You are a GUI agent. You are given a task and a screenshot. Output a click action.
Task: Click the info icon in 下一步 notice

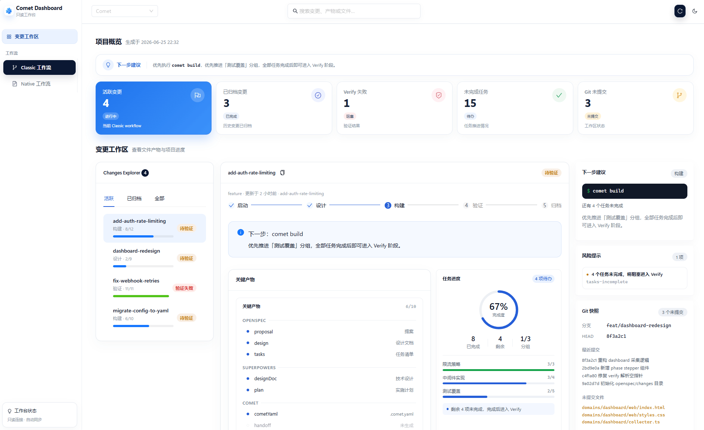[240, 232]
